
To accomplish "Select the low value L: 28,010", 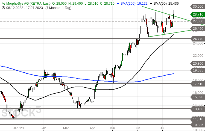I will tap(91, 3).
